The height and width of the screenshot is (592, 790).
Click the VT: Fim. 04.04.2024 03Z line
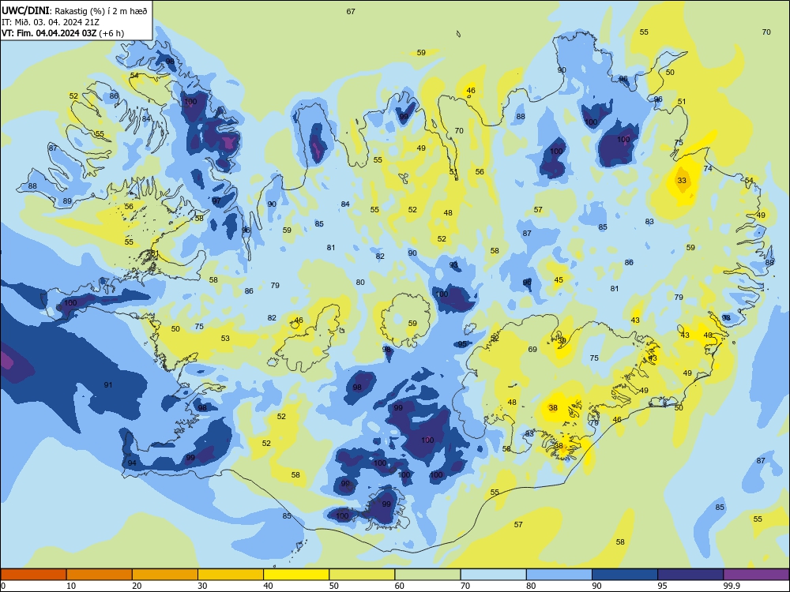(63, 33)
